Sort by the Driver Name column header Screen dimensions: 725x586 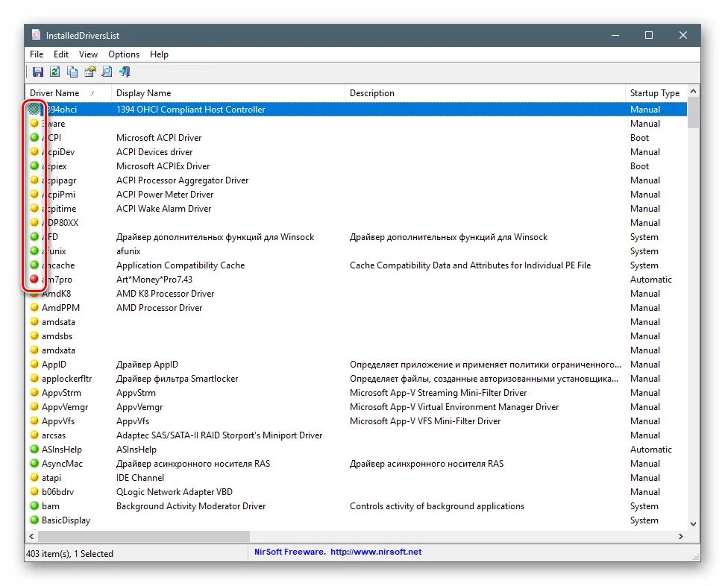pyautogui.click(x=68, y=93)
